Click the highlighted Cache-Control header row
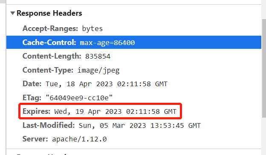The height and width of the screenshot is (155, 266). point(134,42)
